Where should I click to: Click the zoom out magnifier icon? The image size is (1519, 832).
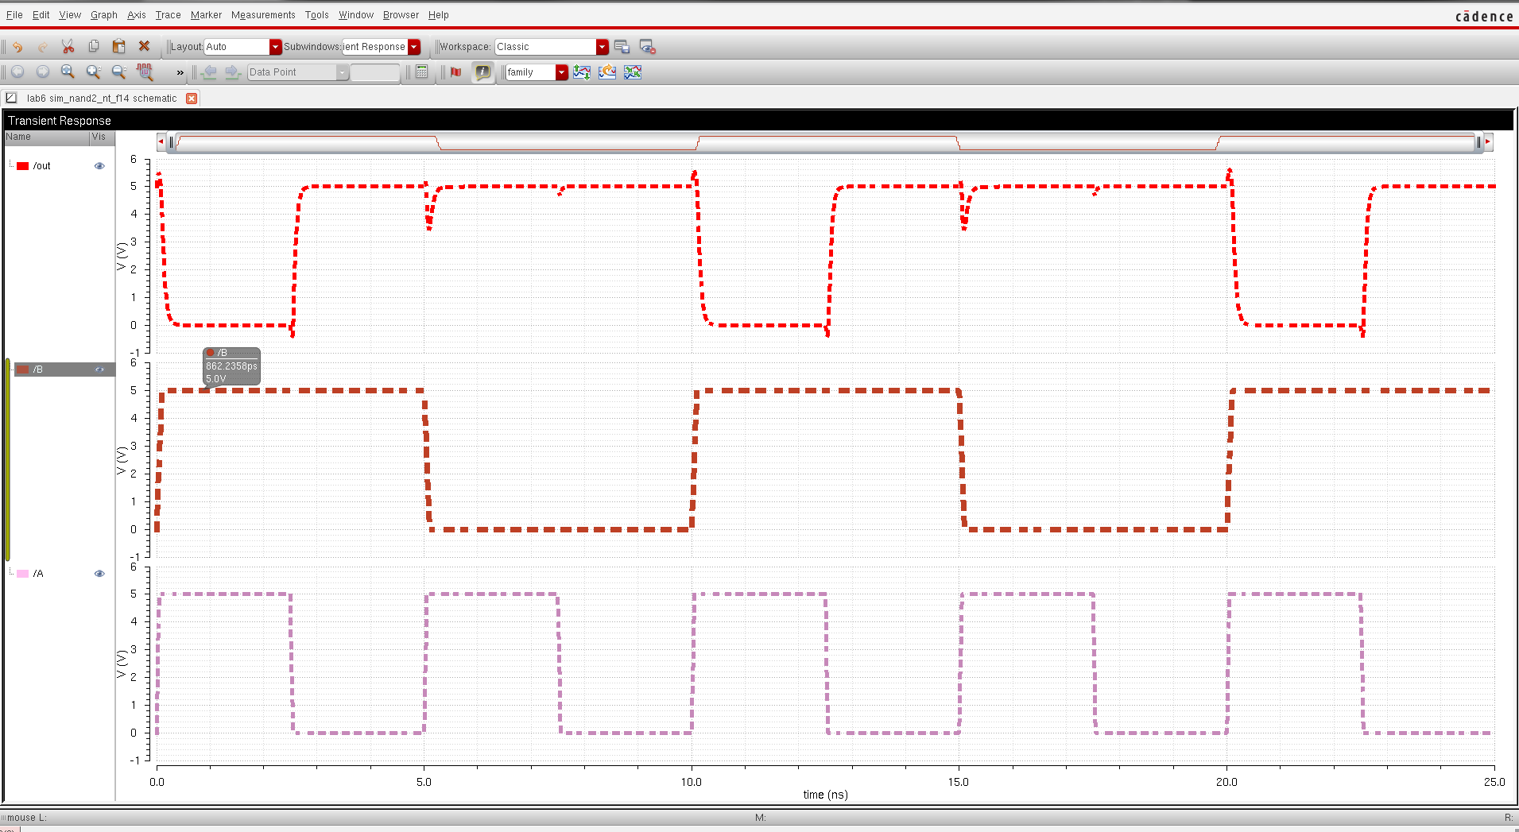[x=119, y=72]
